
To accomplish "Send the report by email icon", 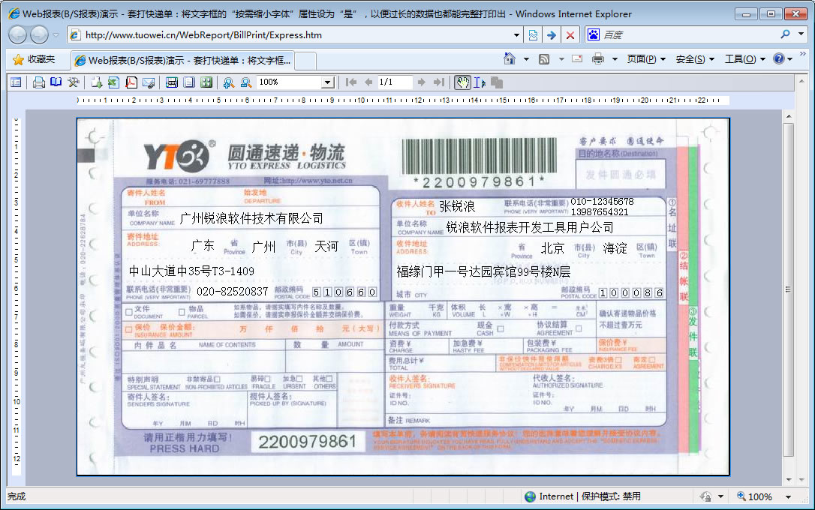I will (149, 82).
